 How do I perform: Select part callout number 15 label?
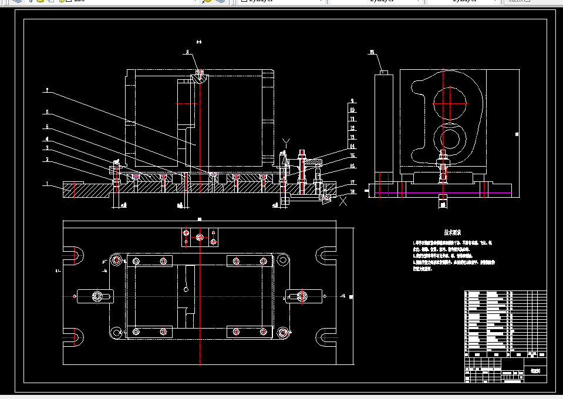pos(352,155)
